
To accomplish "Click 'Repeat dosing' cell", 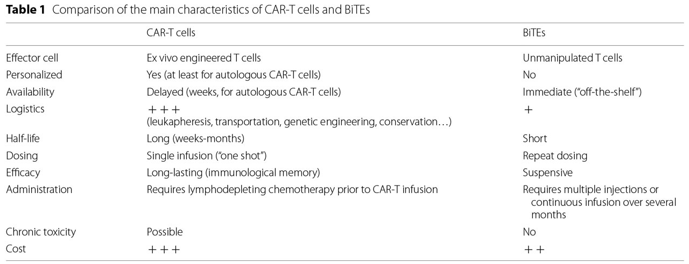I will [555, 156].
